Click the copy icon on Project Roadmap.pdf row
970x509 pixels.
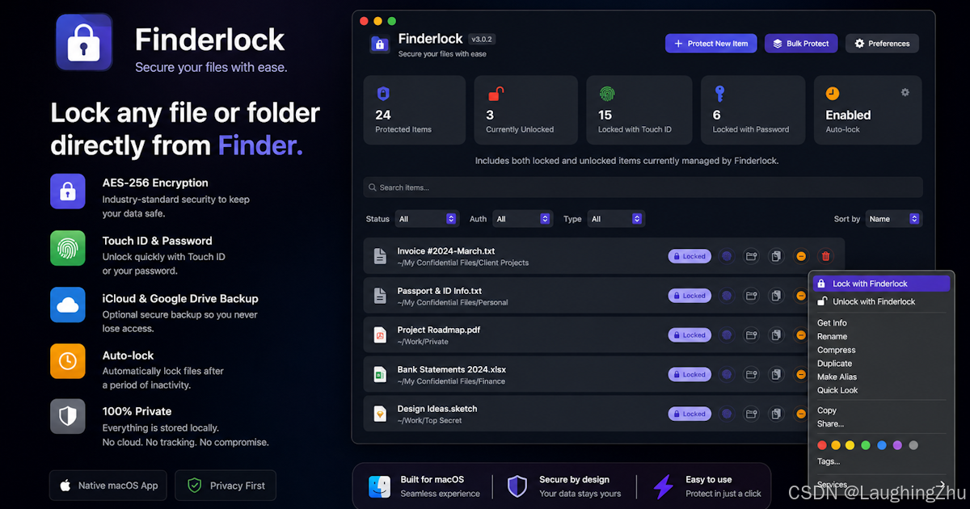pyautogui.click(x=776, y=334)
